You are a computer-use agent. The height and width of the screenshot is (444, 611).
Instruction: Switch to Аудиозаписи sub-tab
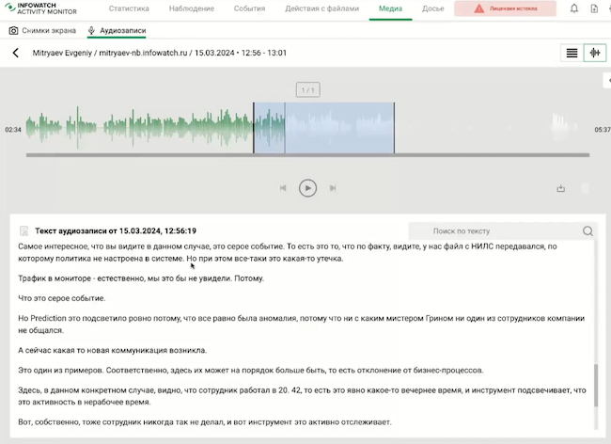click(x=117, y=30)
